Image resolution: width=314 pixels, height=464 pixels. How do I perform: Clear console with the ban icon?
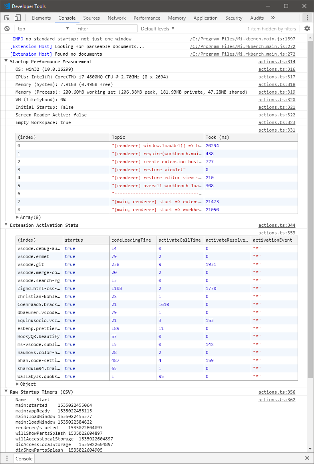pos(7,28)
